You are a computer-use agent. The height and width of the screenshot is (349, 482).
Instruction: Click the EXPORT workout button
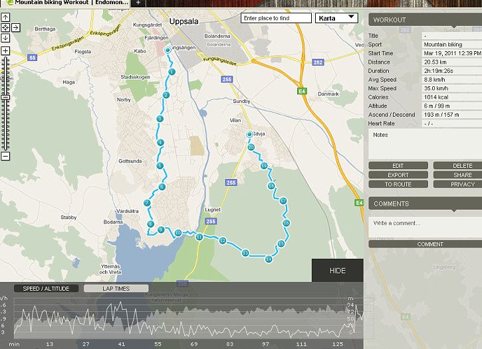point(398,174)
